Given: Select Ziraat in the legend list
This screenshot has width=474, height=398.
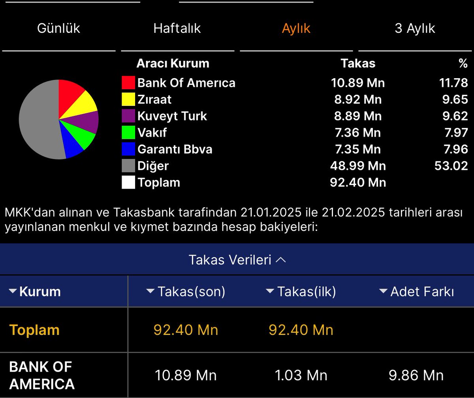Looking at the screenshot, I should [x=154, y=99].
